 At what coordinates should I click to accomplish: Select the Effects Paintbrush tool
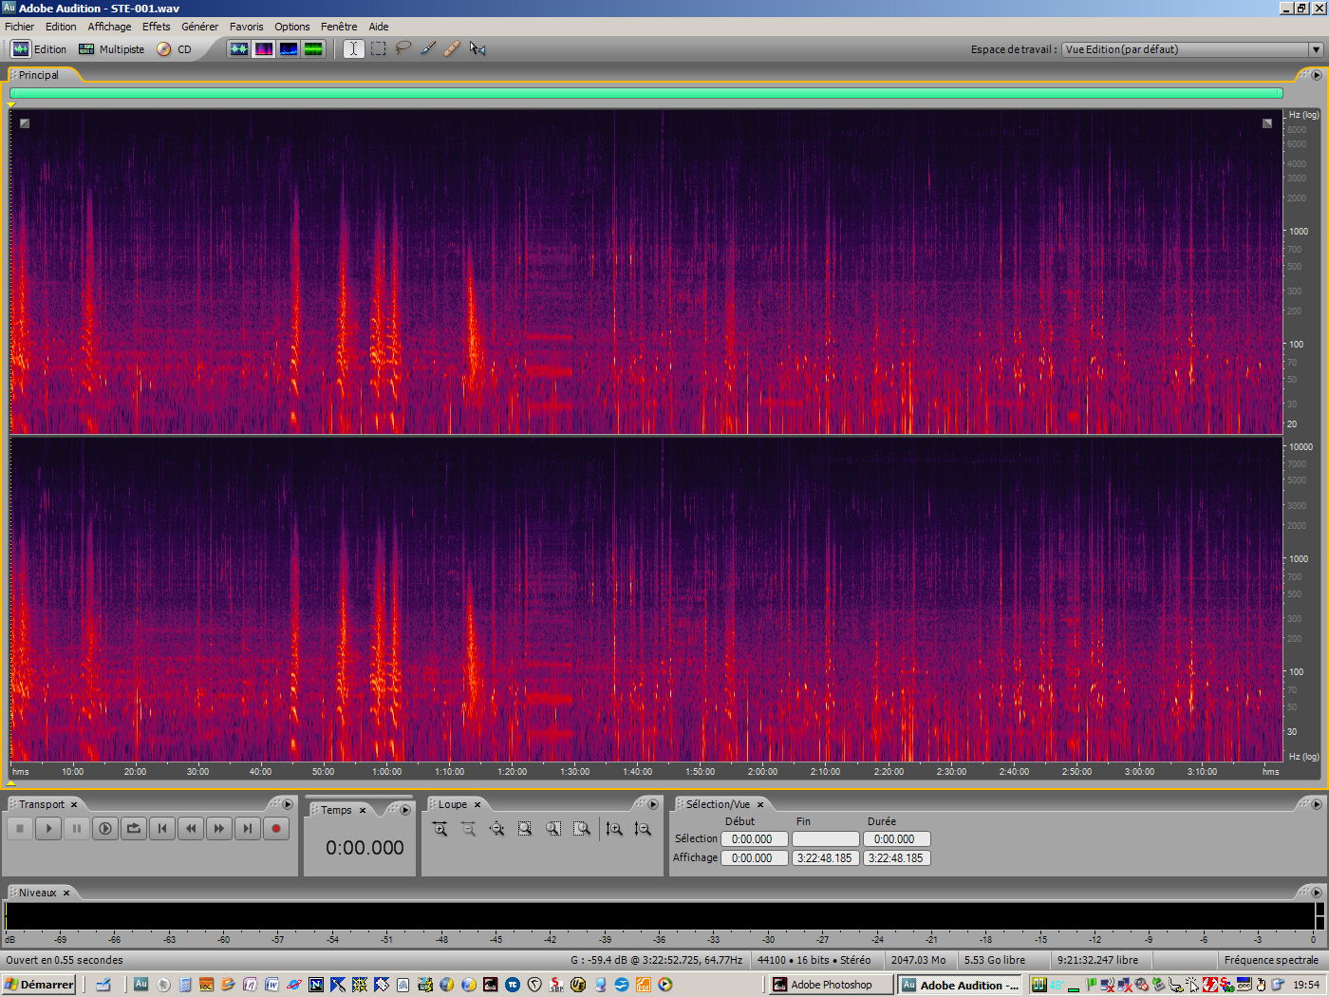coord(428,48)
